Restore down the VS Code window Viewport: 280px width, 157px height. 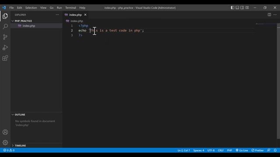coord(265,8)
